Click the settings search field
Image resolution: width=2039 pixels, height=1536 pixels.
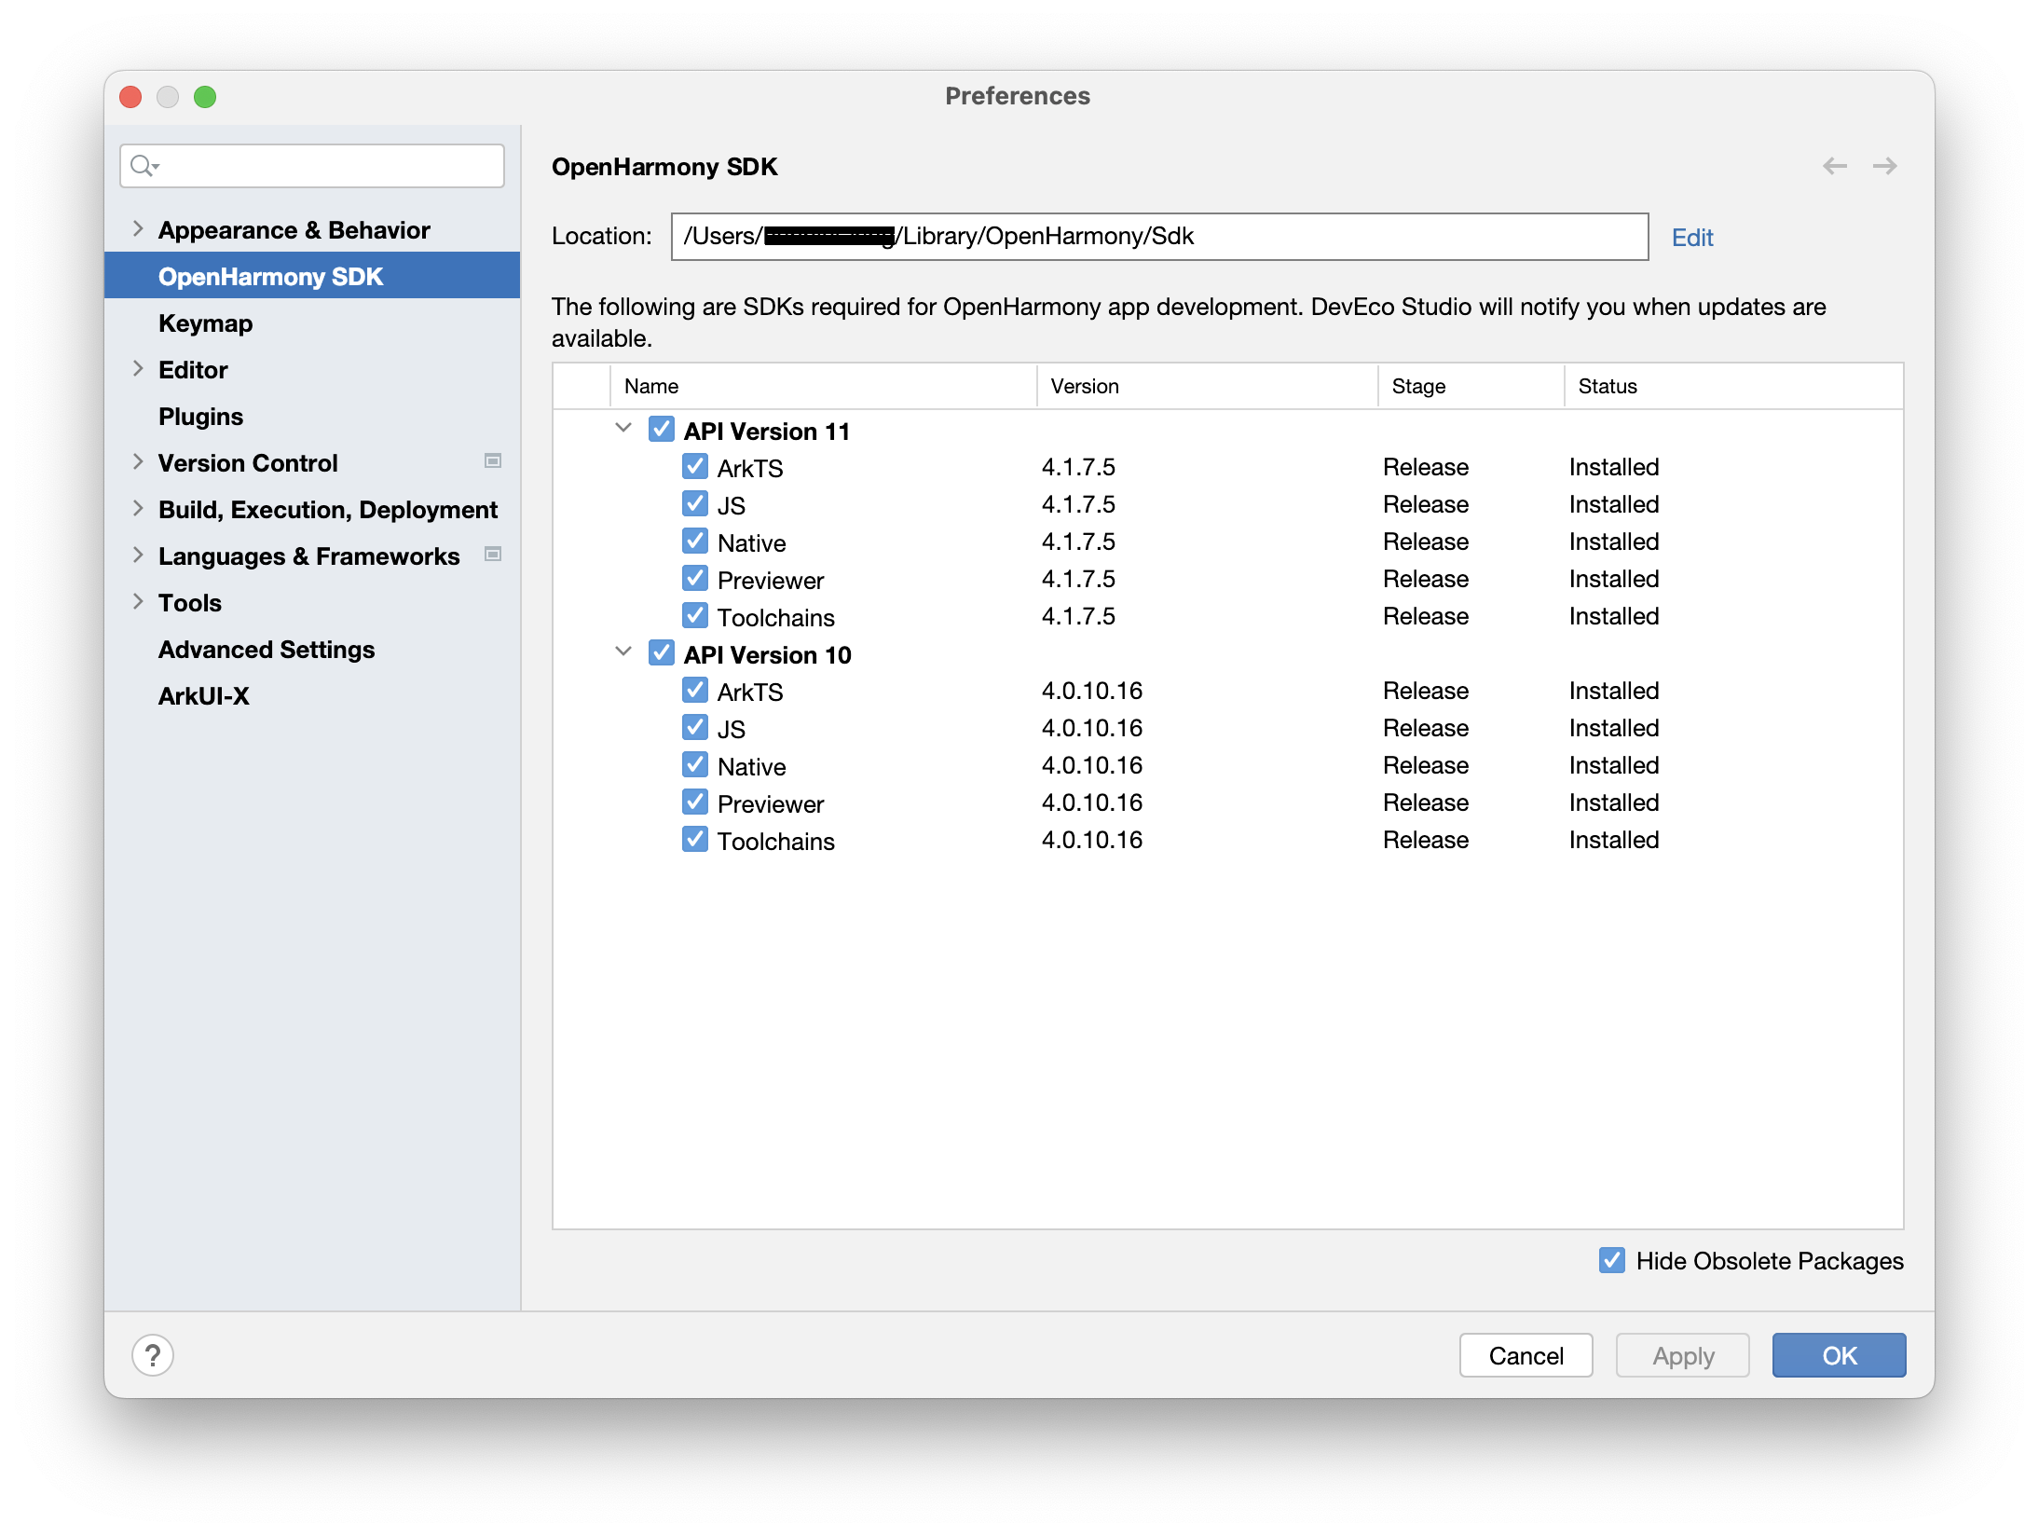point(312,166)
